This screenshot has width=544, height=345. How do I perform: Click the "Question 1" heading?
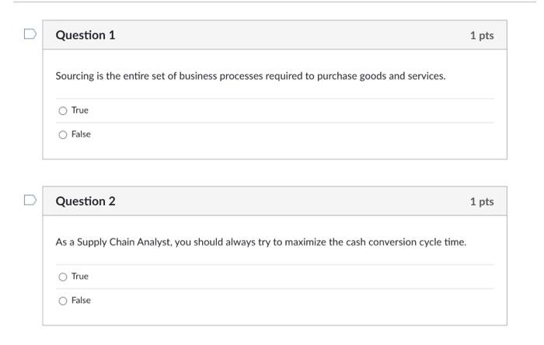click(x=85, y=35)
